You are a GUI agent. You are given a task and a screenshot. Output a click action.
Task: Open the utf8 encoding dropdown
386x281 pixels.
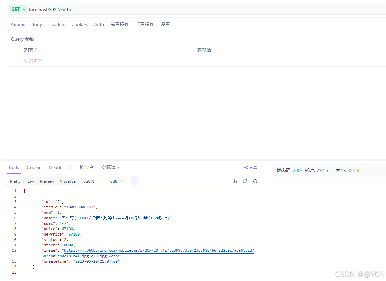[116, 181]
